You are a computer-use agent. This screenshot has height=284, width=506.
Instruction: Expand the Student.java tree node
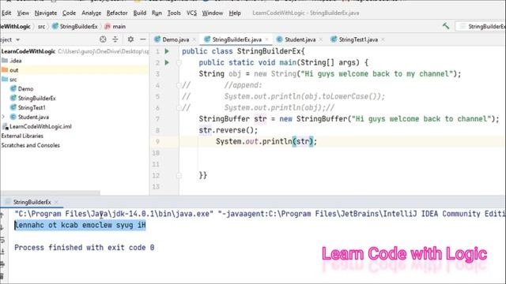point(3,117)
